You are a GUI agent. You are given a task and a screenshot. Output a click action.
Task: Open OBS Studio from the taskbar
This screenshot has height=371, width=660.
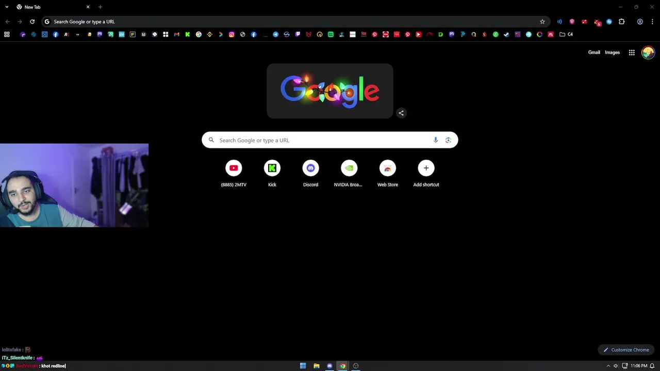[356, 366]
